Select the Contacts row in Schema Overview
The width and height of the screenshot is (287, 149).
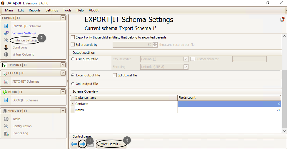(176, 104)
